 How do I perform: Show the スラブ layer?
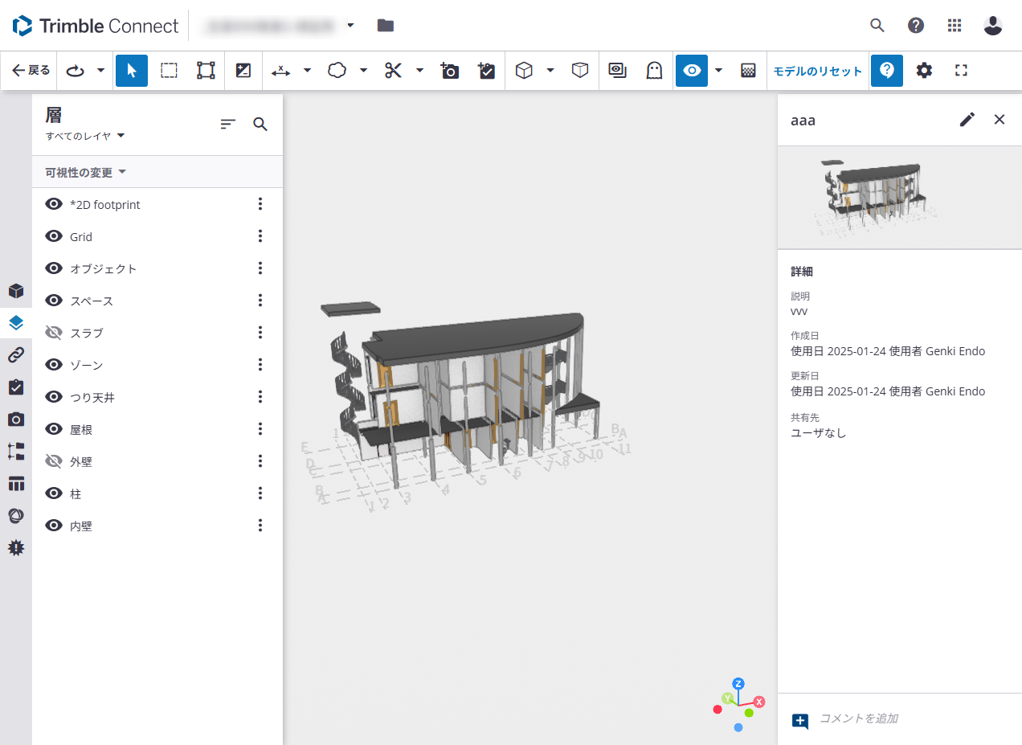(54, 333)
